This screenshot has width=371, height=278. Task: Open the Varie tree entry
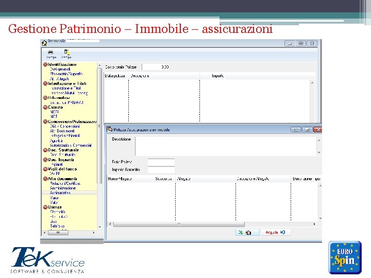pyautogui.click(x=54, y=198)
